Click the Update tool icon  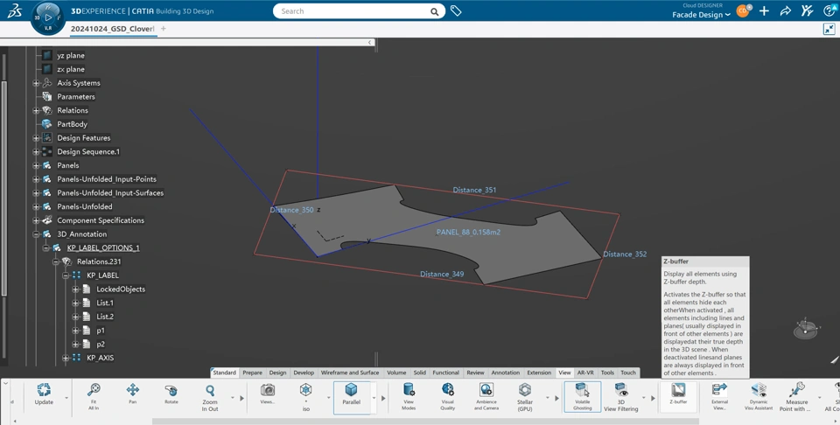(44, 390)
